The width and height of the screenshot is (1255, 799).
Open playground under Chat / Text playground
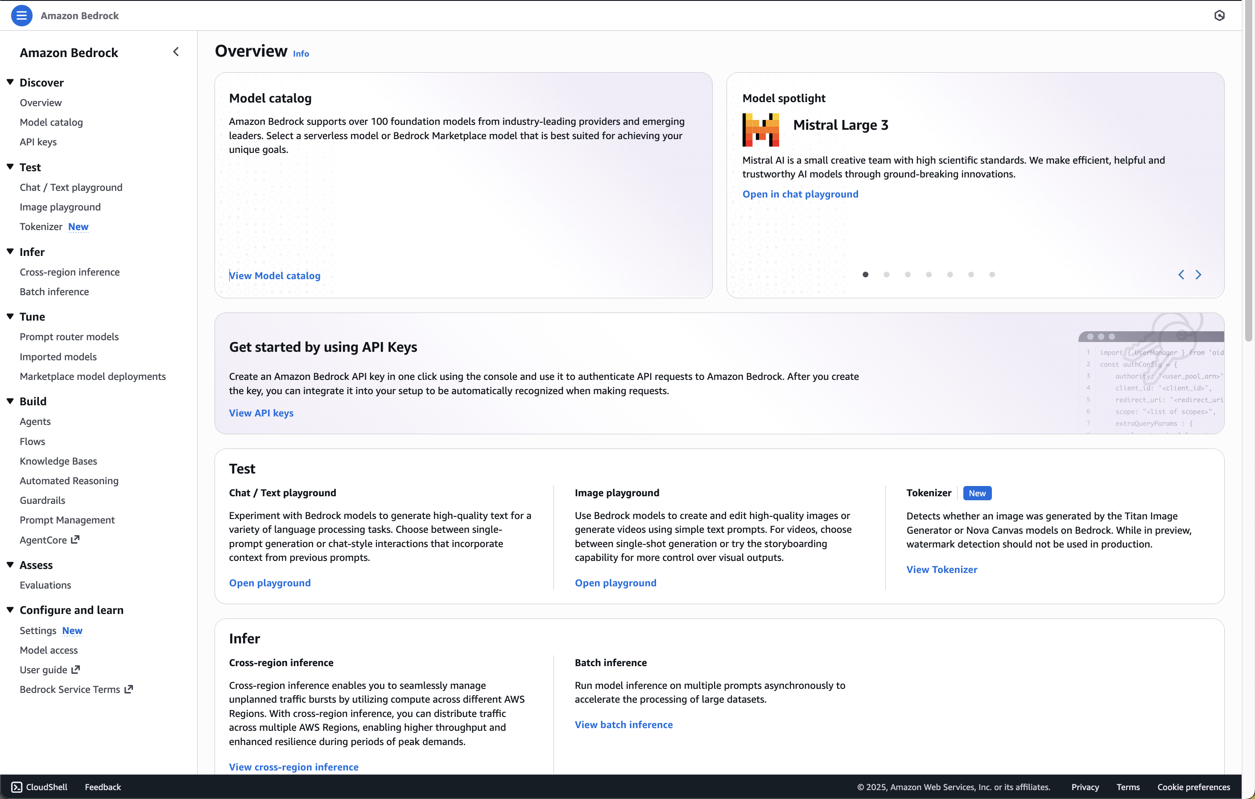269,583
